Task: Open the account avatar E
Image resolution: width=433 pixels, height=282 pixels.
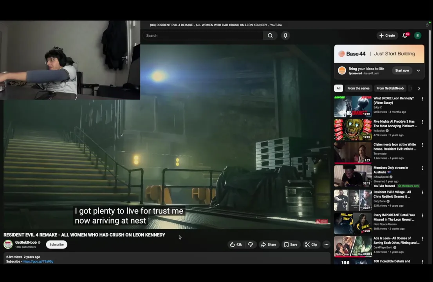Action: pyautogui.click(x=417, y=36)
